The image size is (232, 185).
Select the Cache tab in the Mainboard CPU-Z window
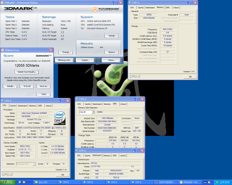point(87,155)
